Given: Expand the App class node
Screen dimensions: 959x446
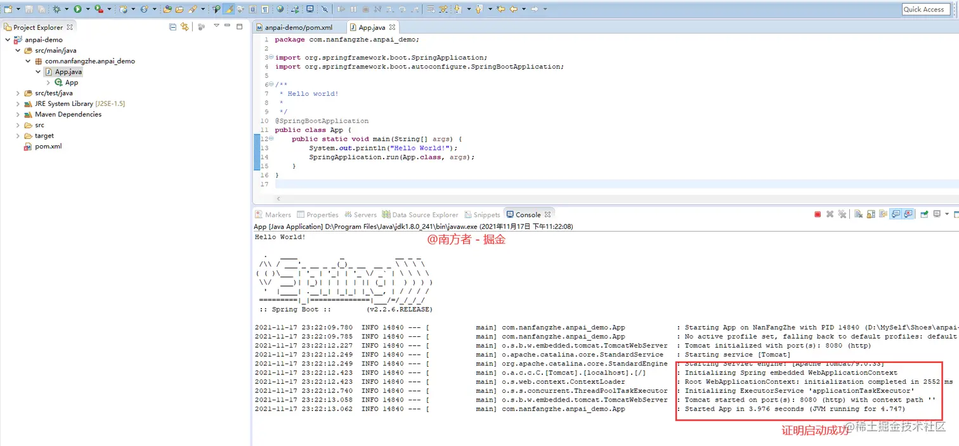Looking at the screenshot, I should click(x=48, y=82).
